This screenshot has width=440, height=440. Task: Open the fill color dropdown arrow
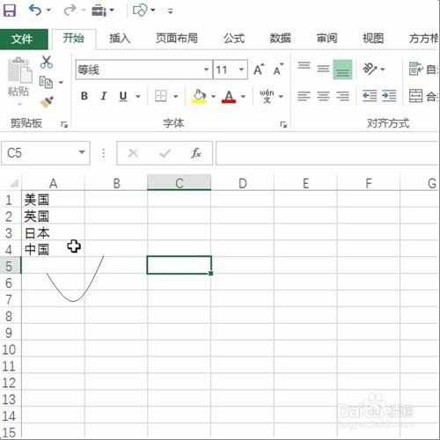click(213, 96)
